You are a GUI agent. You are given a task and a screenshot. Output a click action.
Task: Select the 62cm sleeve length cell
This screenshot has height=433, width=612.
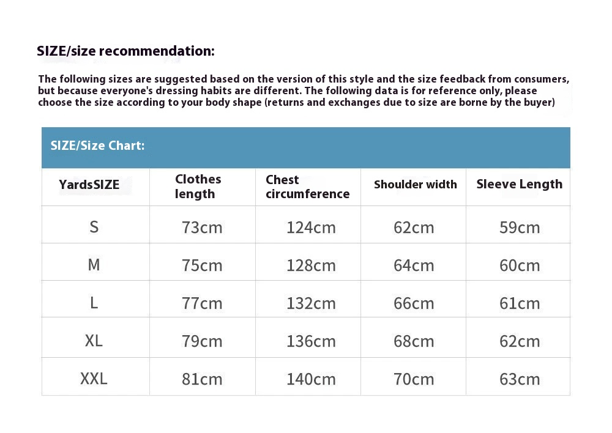(520, 341)
